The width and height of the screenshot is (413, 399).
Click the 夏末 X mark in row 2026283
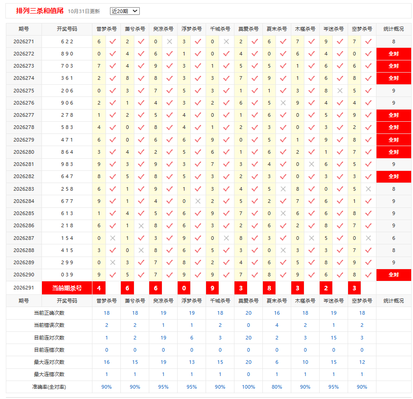point(283,189)
